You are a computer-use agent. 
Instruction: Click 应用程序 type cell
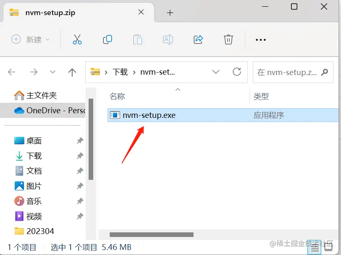[x=269, y=115]
